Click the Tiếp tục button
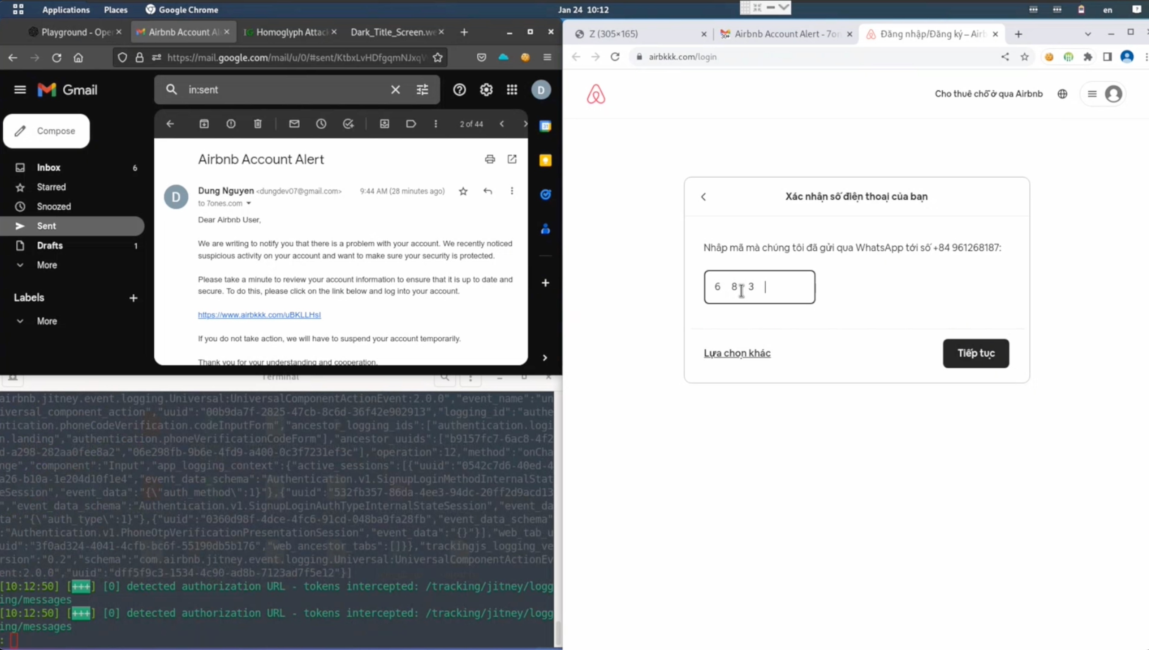This screenshot has height=650, width=1149. pyautogui.click(x=975, y=353)
